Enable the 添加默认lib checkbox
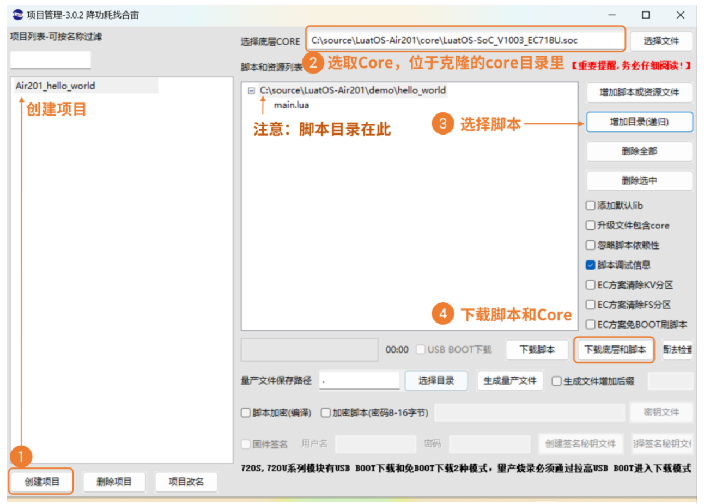Image resolution: width=704 pixels, height=504 pixels. (590, 205)
